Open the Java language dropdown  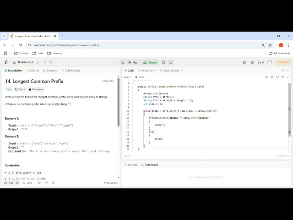[x=128, y=77]
